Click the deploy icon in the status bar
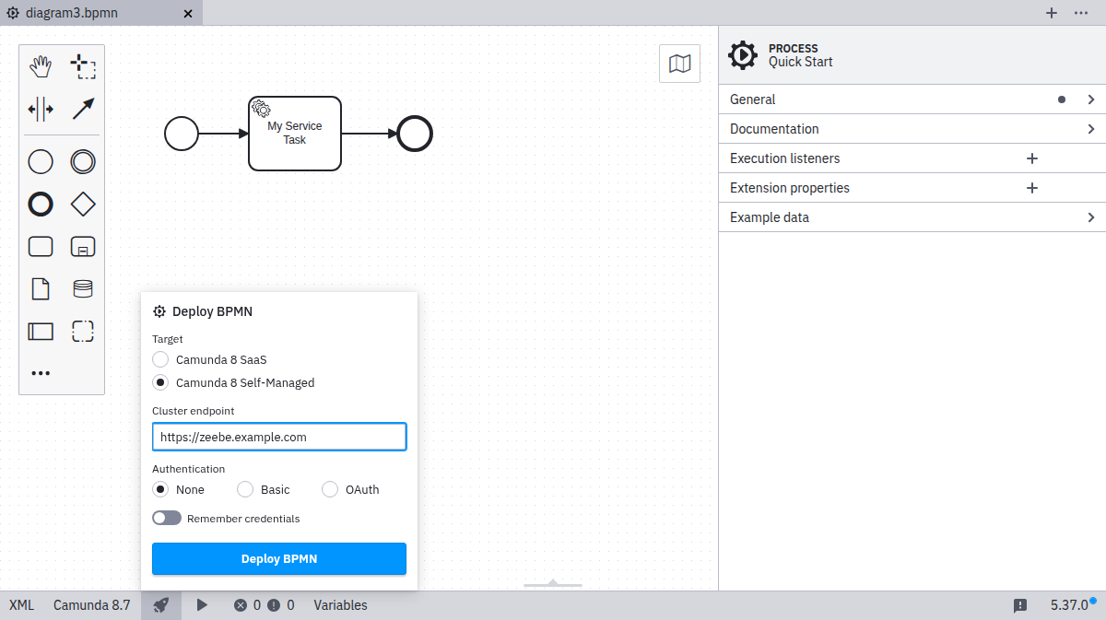1106x620 pixels. click(x=160, y=605)
